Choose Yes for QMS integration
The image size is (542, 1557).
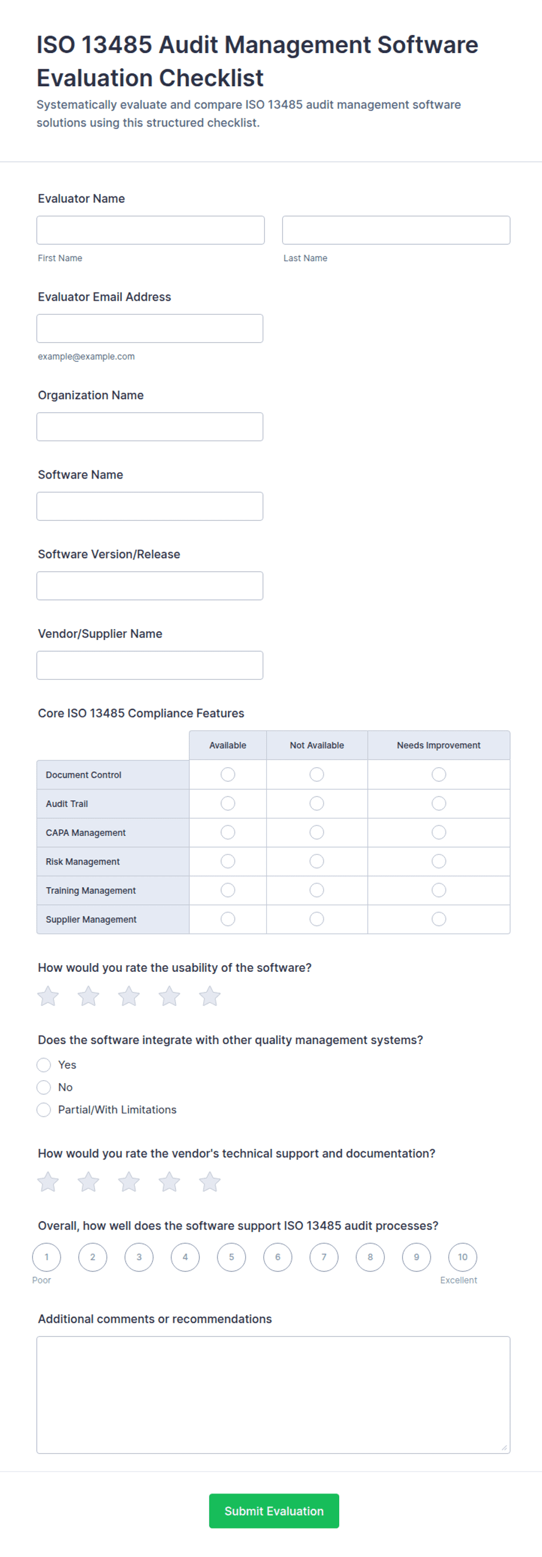tap(44, 1064)
